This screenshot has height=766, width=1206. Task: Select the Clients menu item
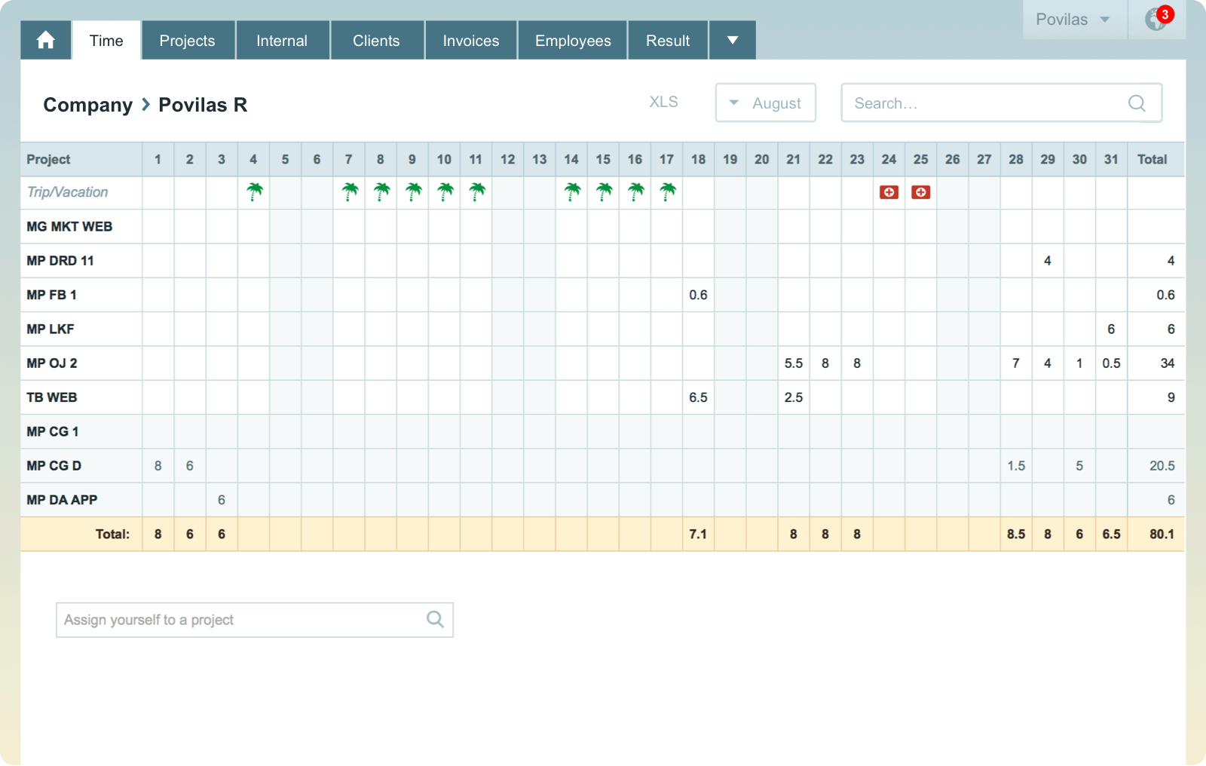pos(377,40)
